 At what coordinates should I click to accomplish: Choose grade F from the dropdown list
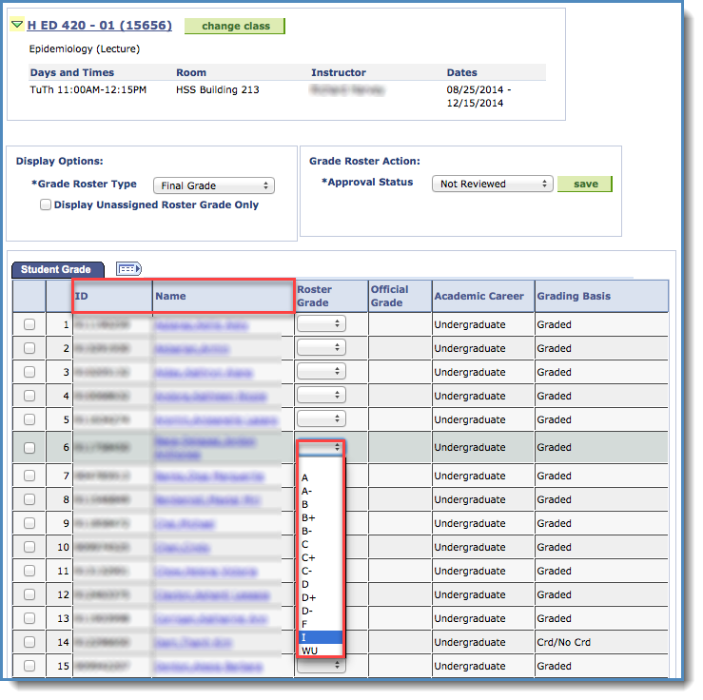321,624
